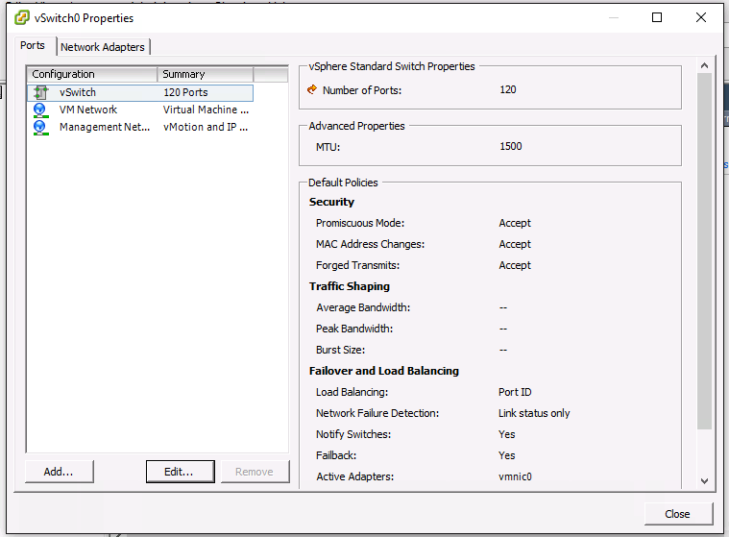Select the VM Network row label

click(88, 110)
